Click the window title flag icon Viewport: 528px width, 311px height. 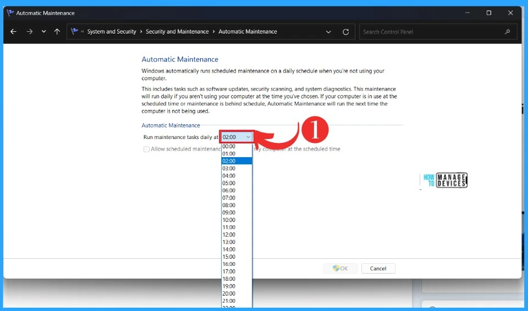point(10,13)
